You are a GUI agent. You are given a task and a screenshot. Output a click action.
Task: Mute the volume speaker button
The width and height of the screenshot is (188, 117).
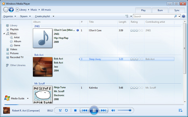coord(113,110)
